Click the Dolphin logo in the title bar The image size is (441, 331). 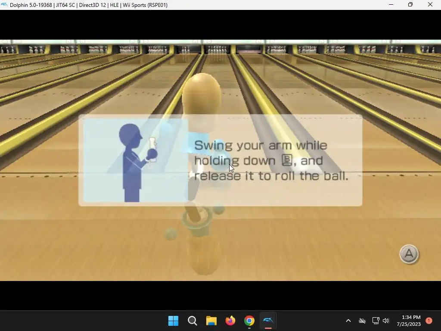point(4,5)
